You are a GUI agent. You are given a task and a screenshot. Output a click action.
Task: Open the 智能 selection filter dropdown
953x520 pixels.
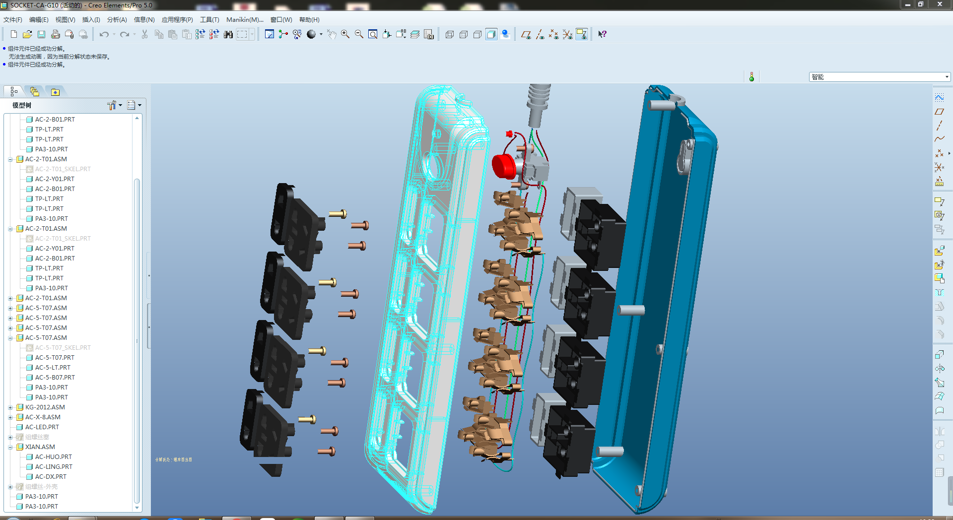click(947, 77)
